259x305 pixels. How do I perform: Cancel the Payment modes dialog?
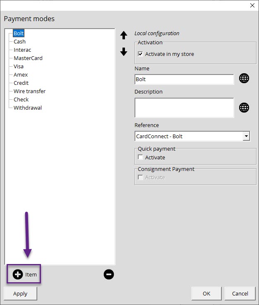240,293
